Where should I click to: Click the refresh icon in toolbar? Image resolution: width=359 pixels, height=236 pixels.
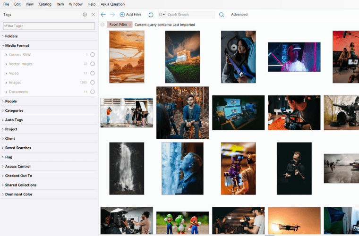151,15
